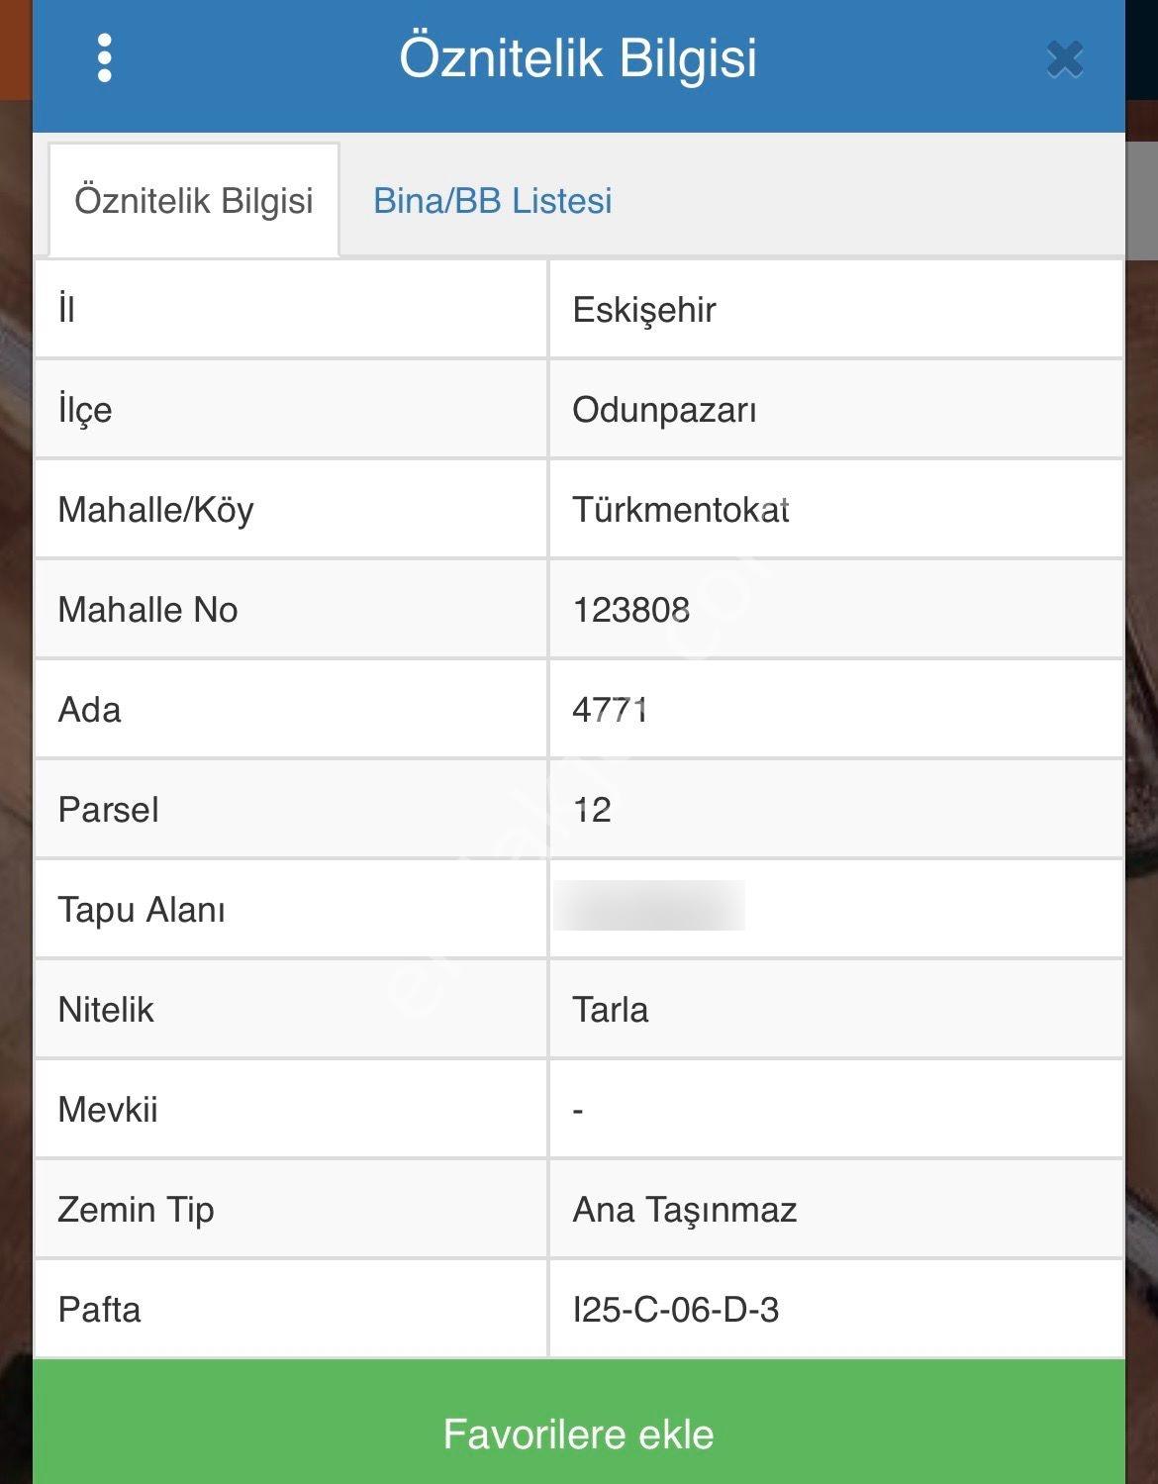Viewport: 1158px width, 1484px height.
Task: Click the Mahalle No value 123808
Action: tap(630, 610)
